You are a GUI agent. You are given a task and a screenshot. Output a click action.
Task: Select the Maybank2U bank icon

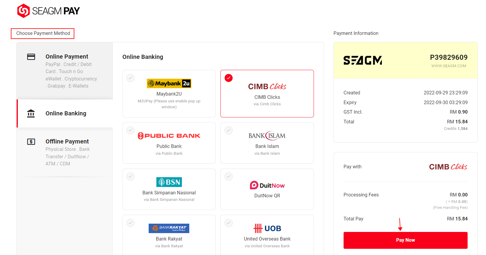169,83
